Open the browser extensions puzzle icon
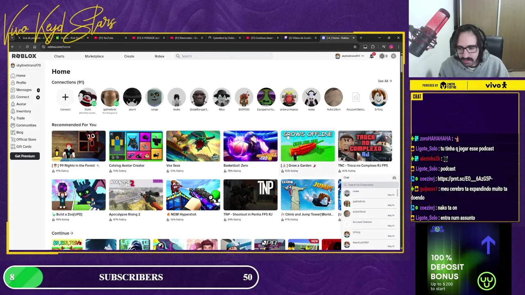Screen dimensions: 525x295 click(372, 47)
